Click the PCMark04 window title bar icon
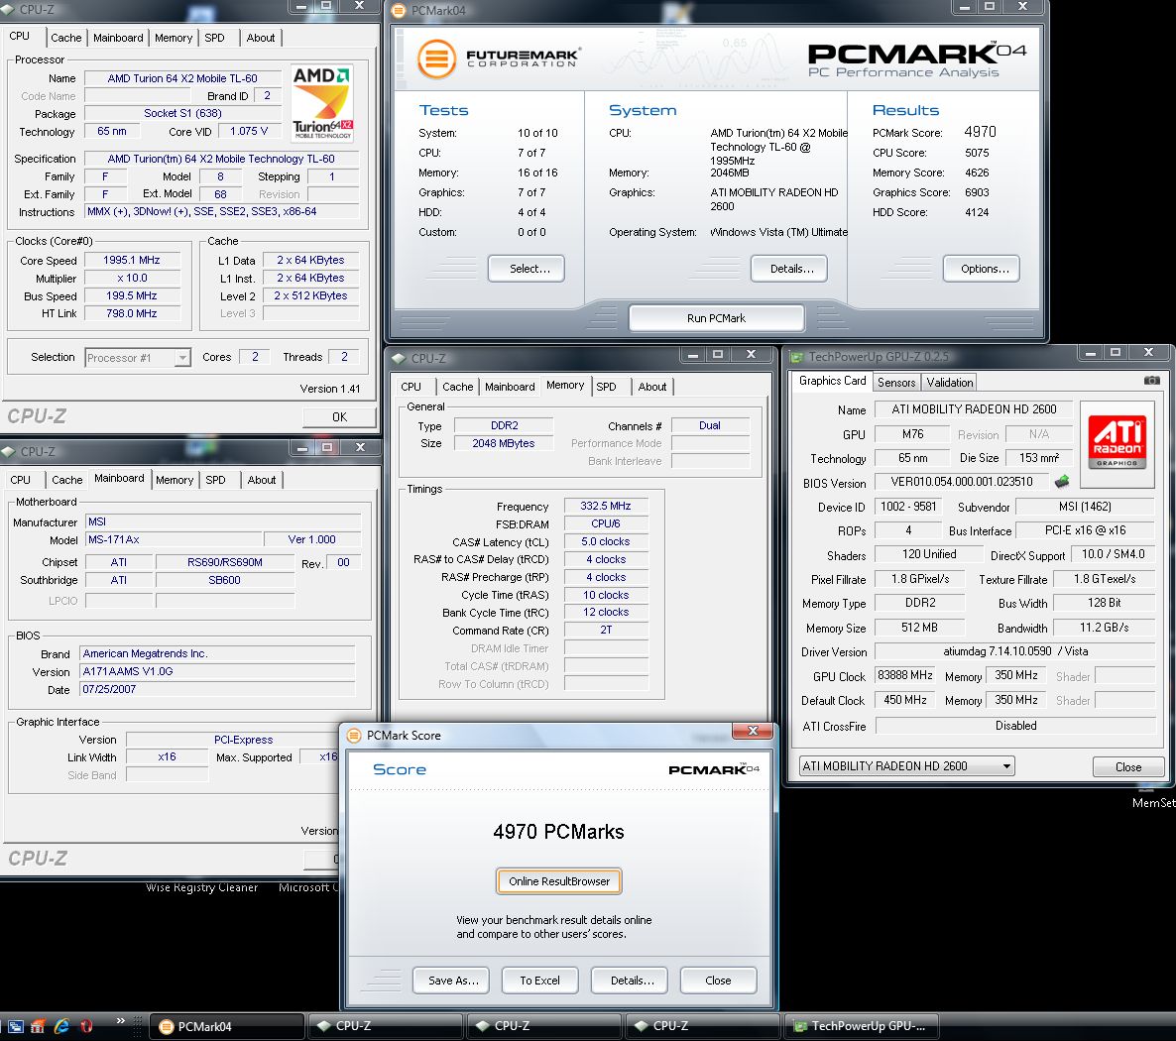The image size is (1176, 1041). pos(399,11)
